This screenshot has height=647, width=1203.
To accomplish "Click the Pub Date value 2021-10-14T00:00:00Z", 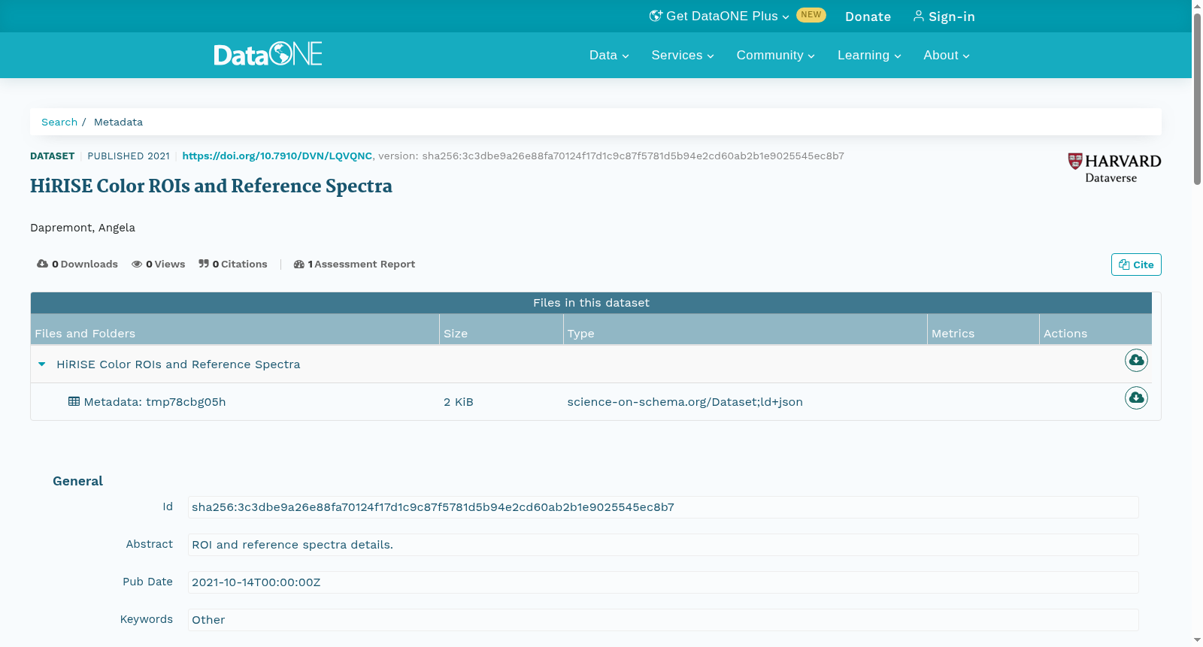I will coord(256,582).
